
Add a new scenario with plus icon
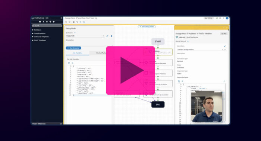(x=75, y=33)
